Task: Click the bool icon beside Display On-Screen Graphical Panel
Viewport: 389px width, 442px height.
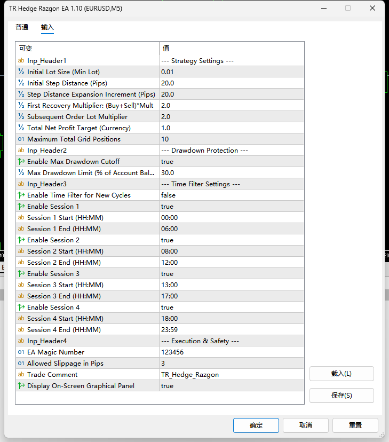Action: [21, 385]
